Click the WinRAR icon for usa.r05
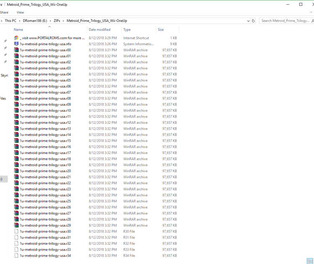The image size is (314, 264). 16,80
